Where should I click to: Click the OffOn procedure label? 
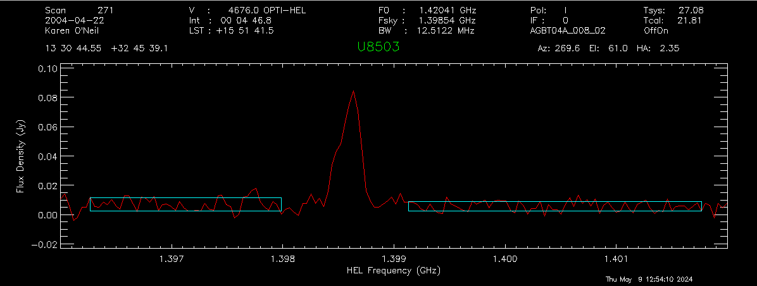(x=656, y=30)
